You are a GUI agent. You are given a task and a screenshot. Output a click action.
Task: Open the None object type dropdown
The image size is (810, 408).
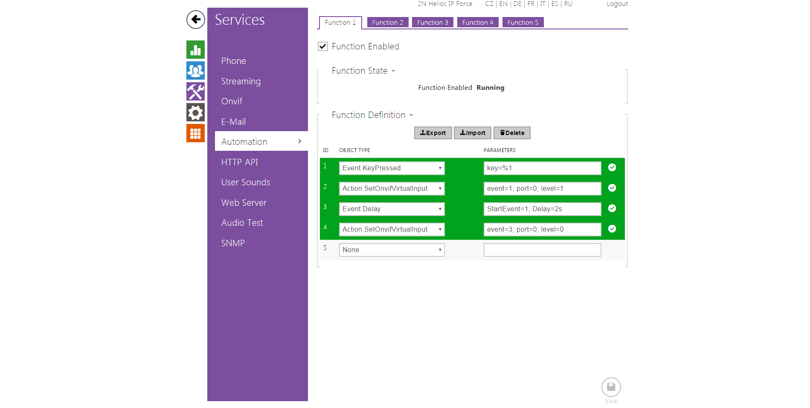392,250
